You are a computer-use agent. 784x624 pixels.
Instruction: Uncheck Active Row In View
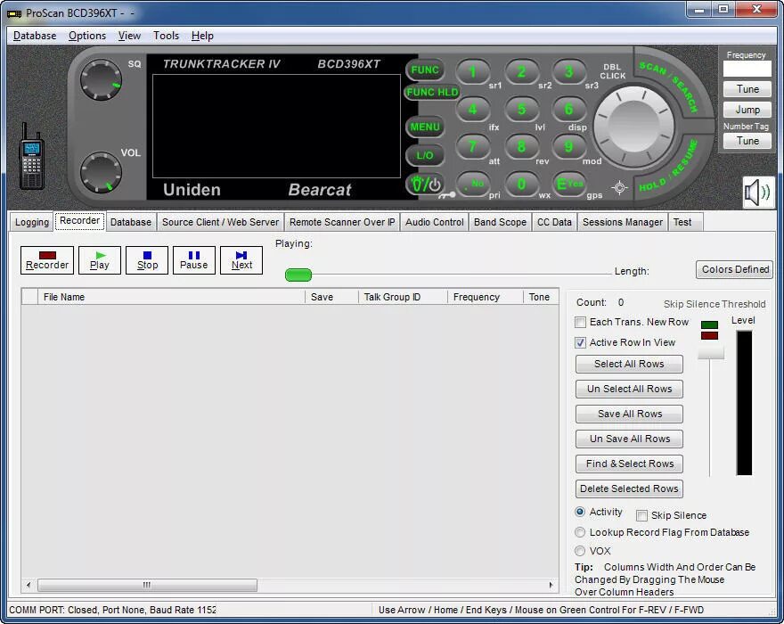click(x=580, y=343)
